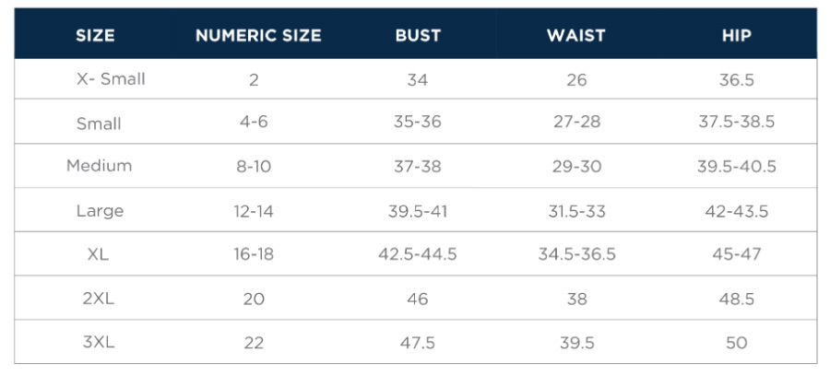Select the X- Small size row label
Screen dimensions: 830x376
point(111,79)
